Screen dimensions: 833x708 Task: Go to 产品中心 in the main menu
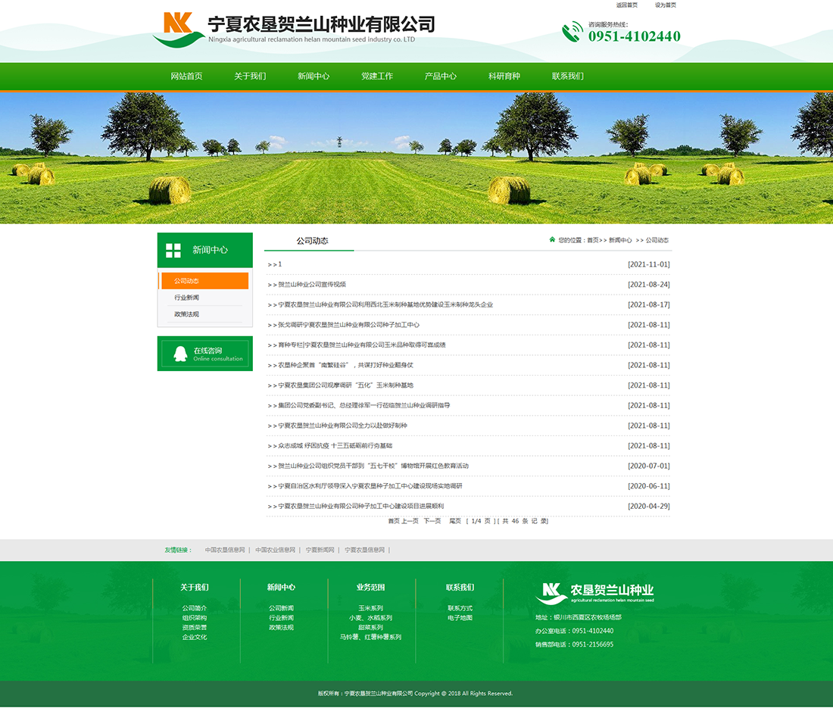[x=441, y=76]
